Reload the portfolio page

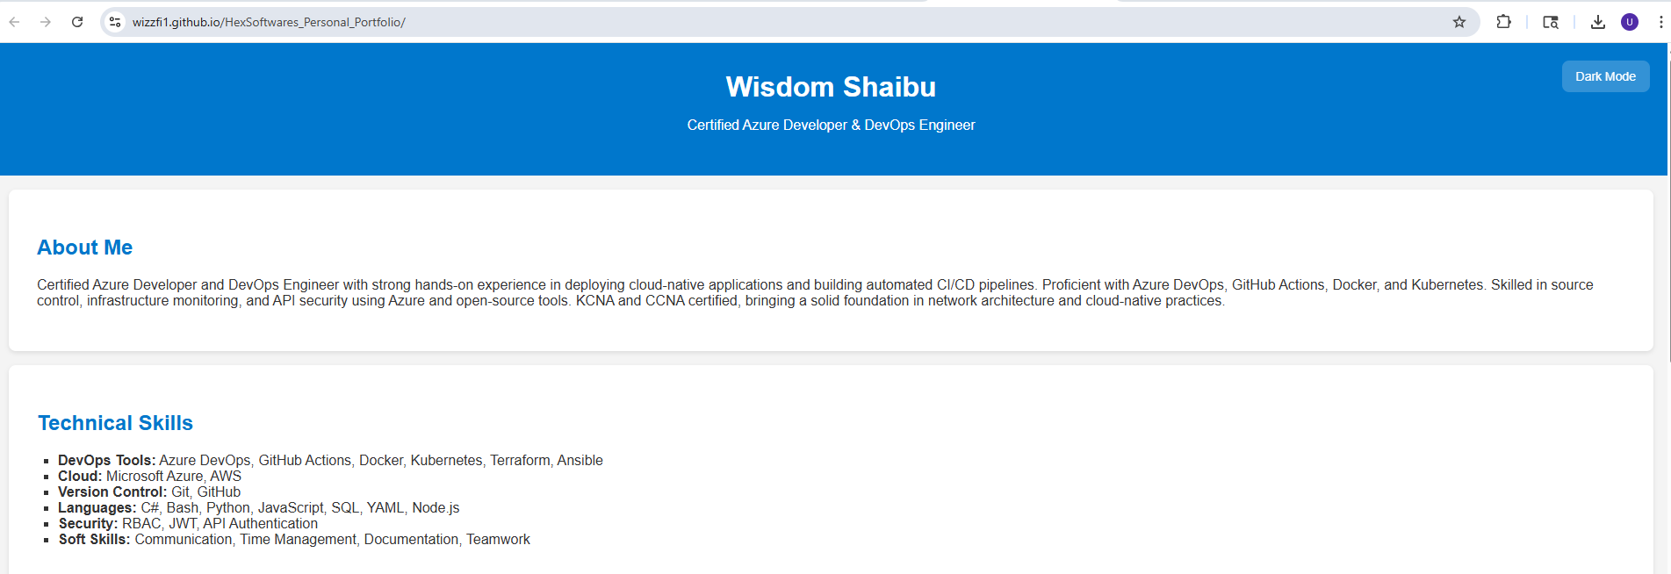[x=77, y=22]
